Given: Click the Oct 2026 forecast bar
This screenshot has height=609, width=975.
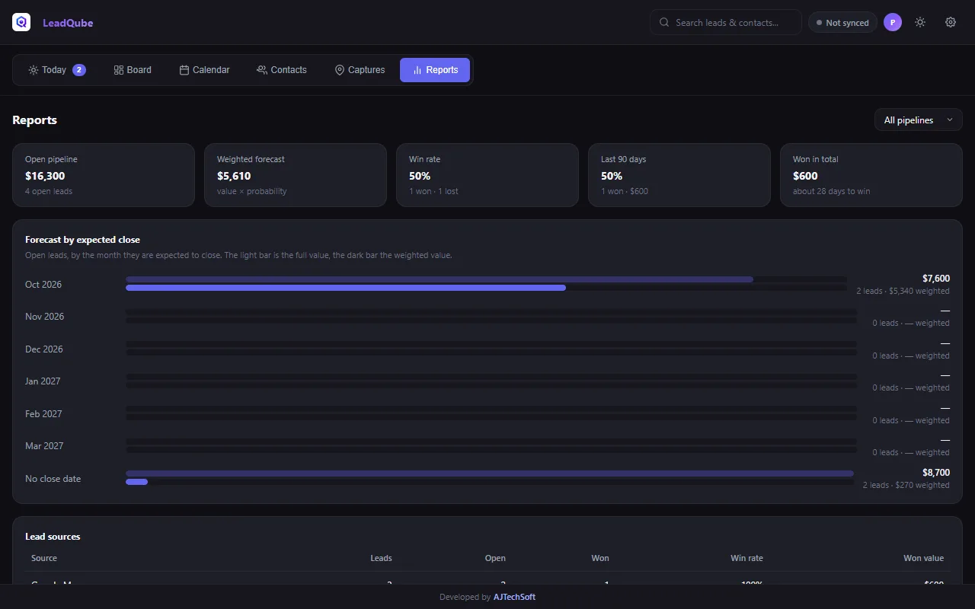Looking at the screenshot, I should click(486, 284).
